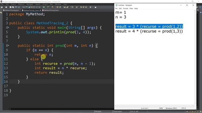
Task: Click the 'Windows (CRLF)' Notepad status entry
Action: [x=171, y=108]
